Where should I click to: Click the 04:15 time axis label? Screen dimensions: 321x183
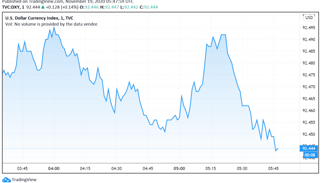point(85,168)
